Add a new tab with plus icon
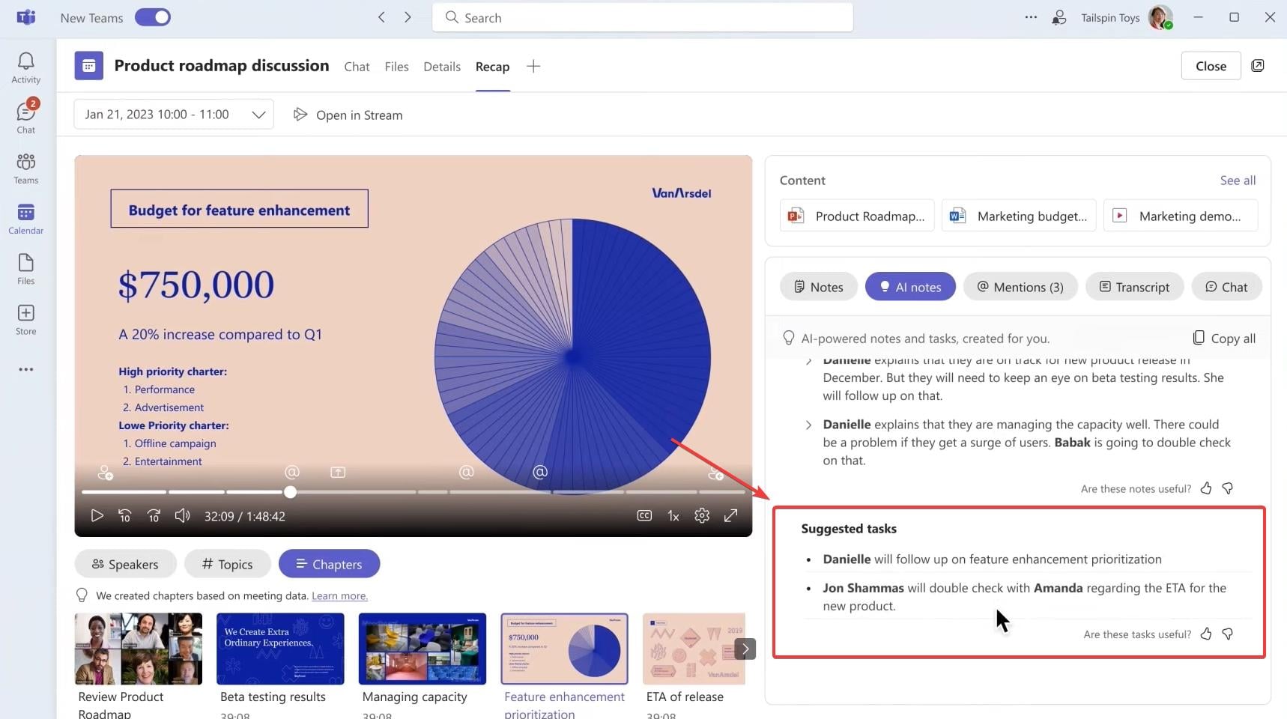Image resolution: width=1287 pixels, height=719 pixels. 533,67
